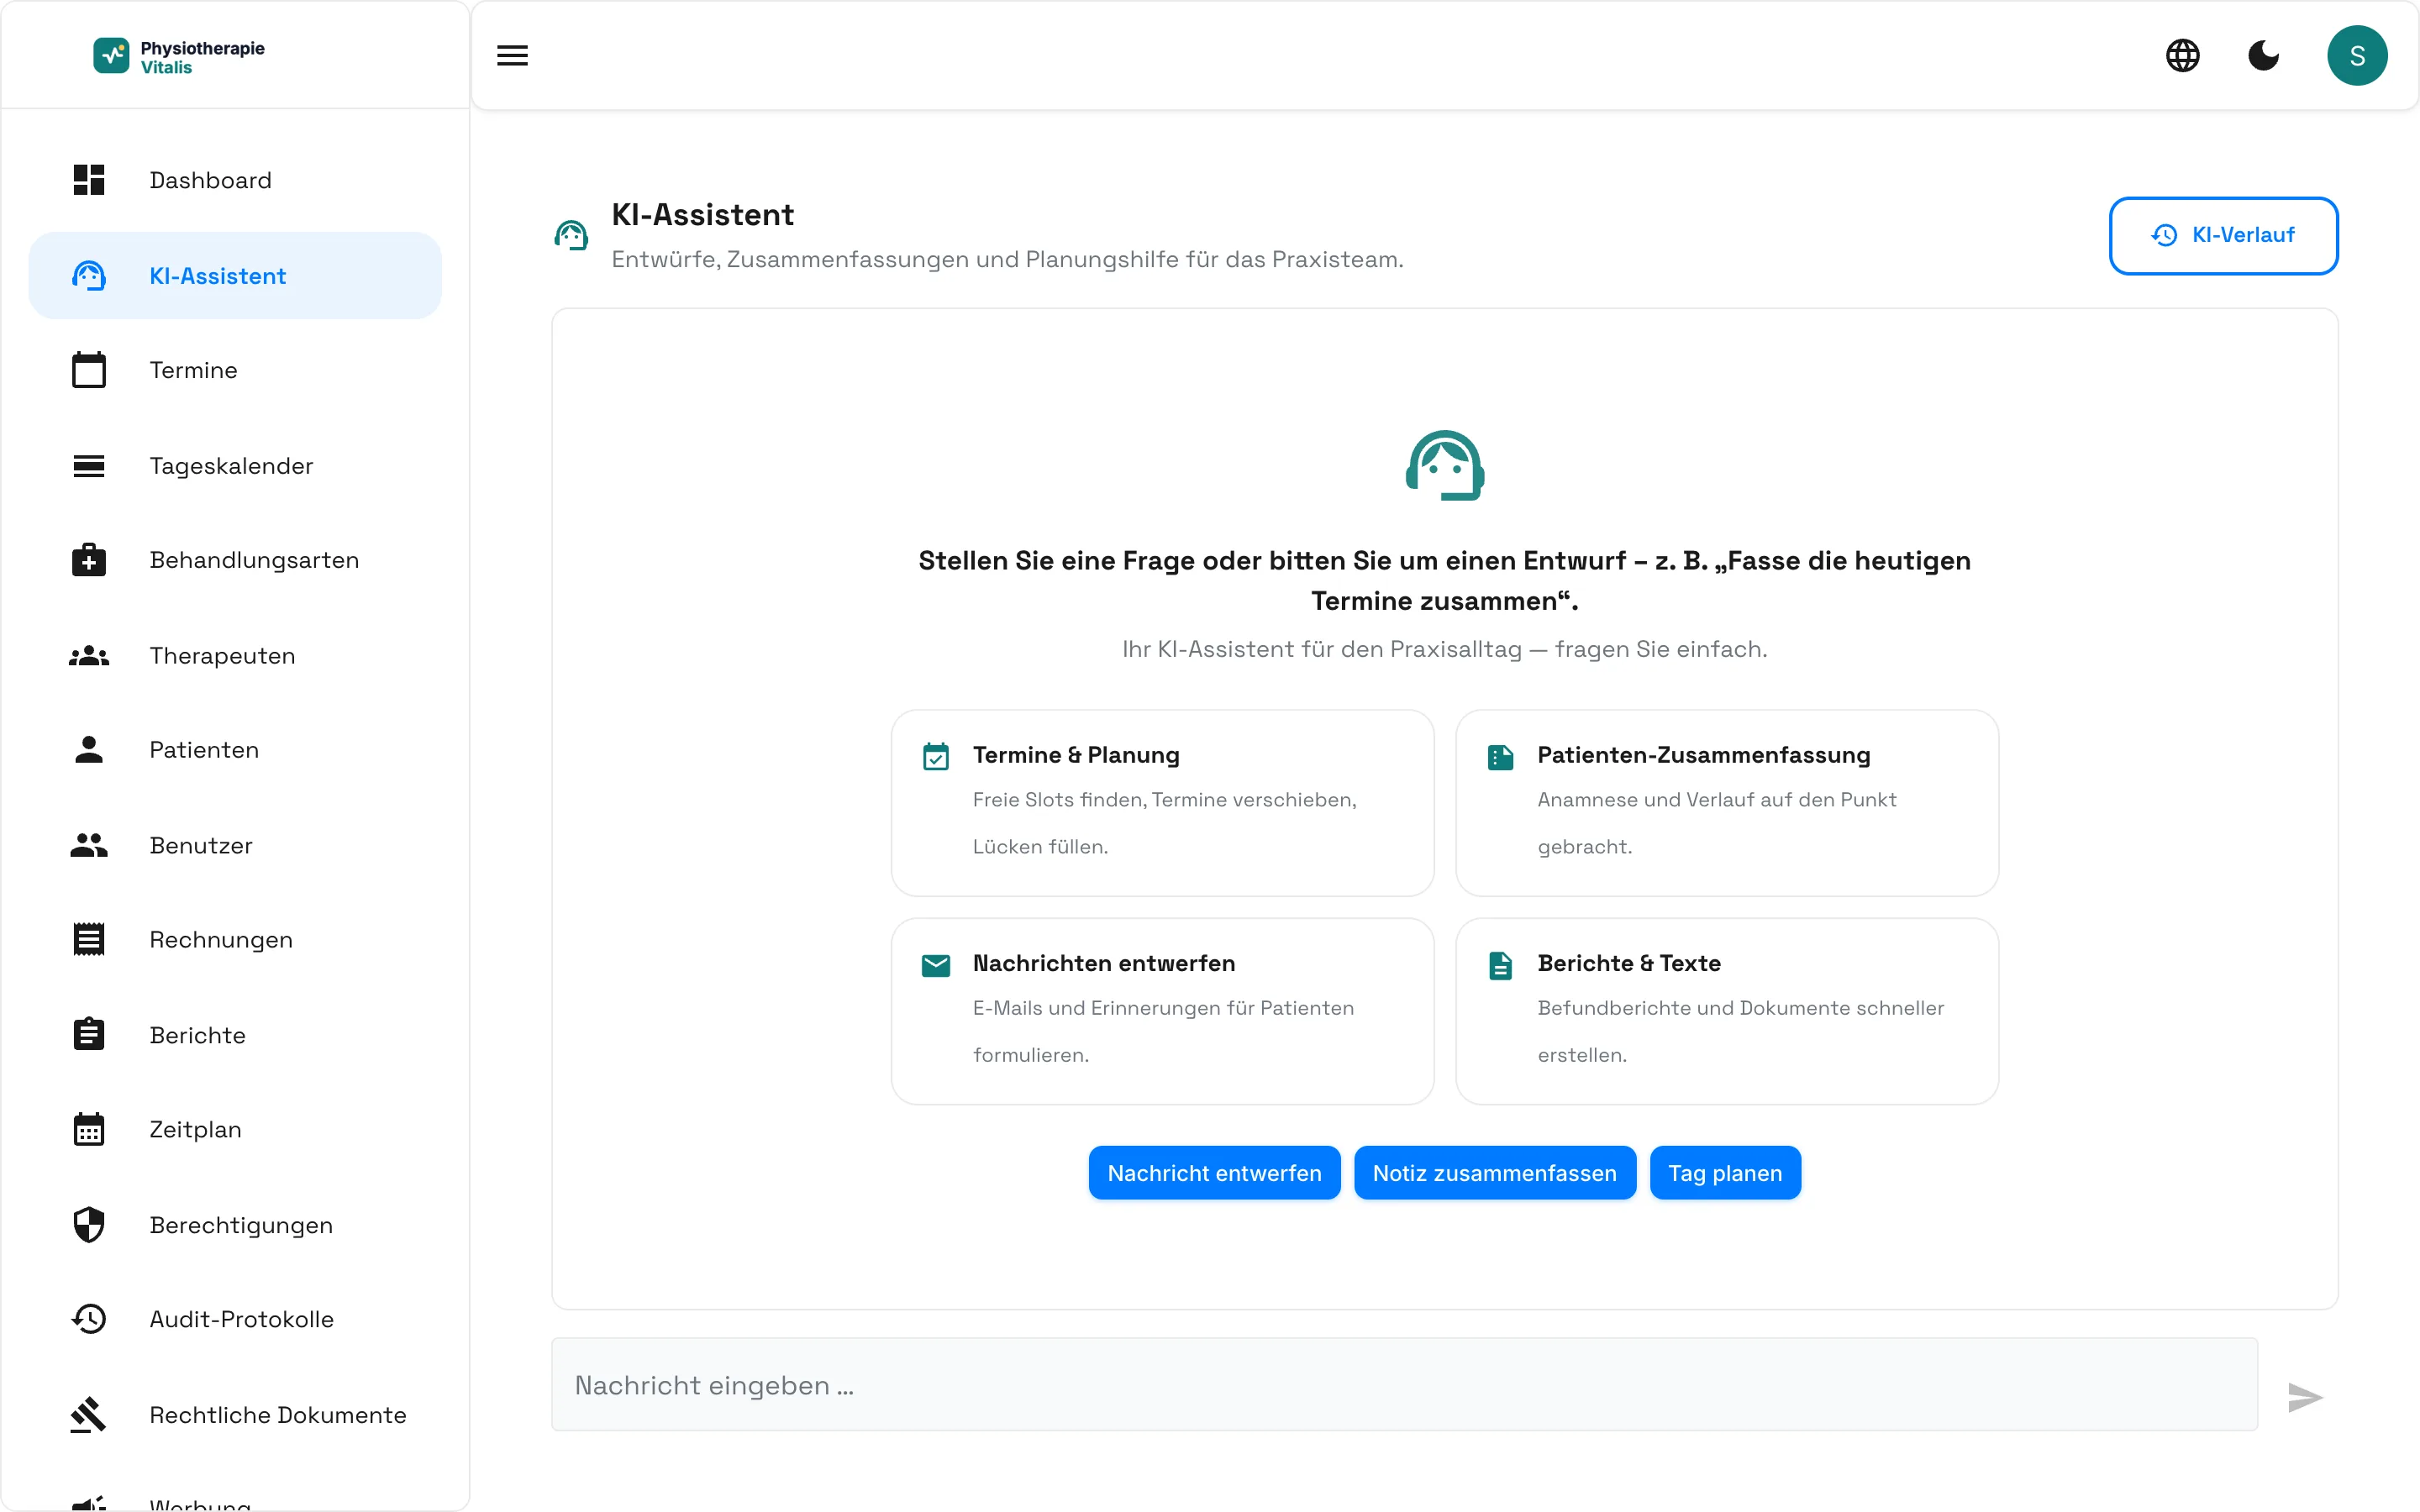Open the KI-Verlauf history button
The width and height of the screenshot is (2420, 1512).
pyautogui.click(x=2223, y=235)
